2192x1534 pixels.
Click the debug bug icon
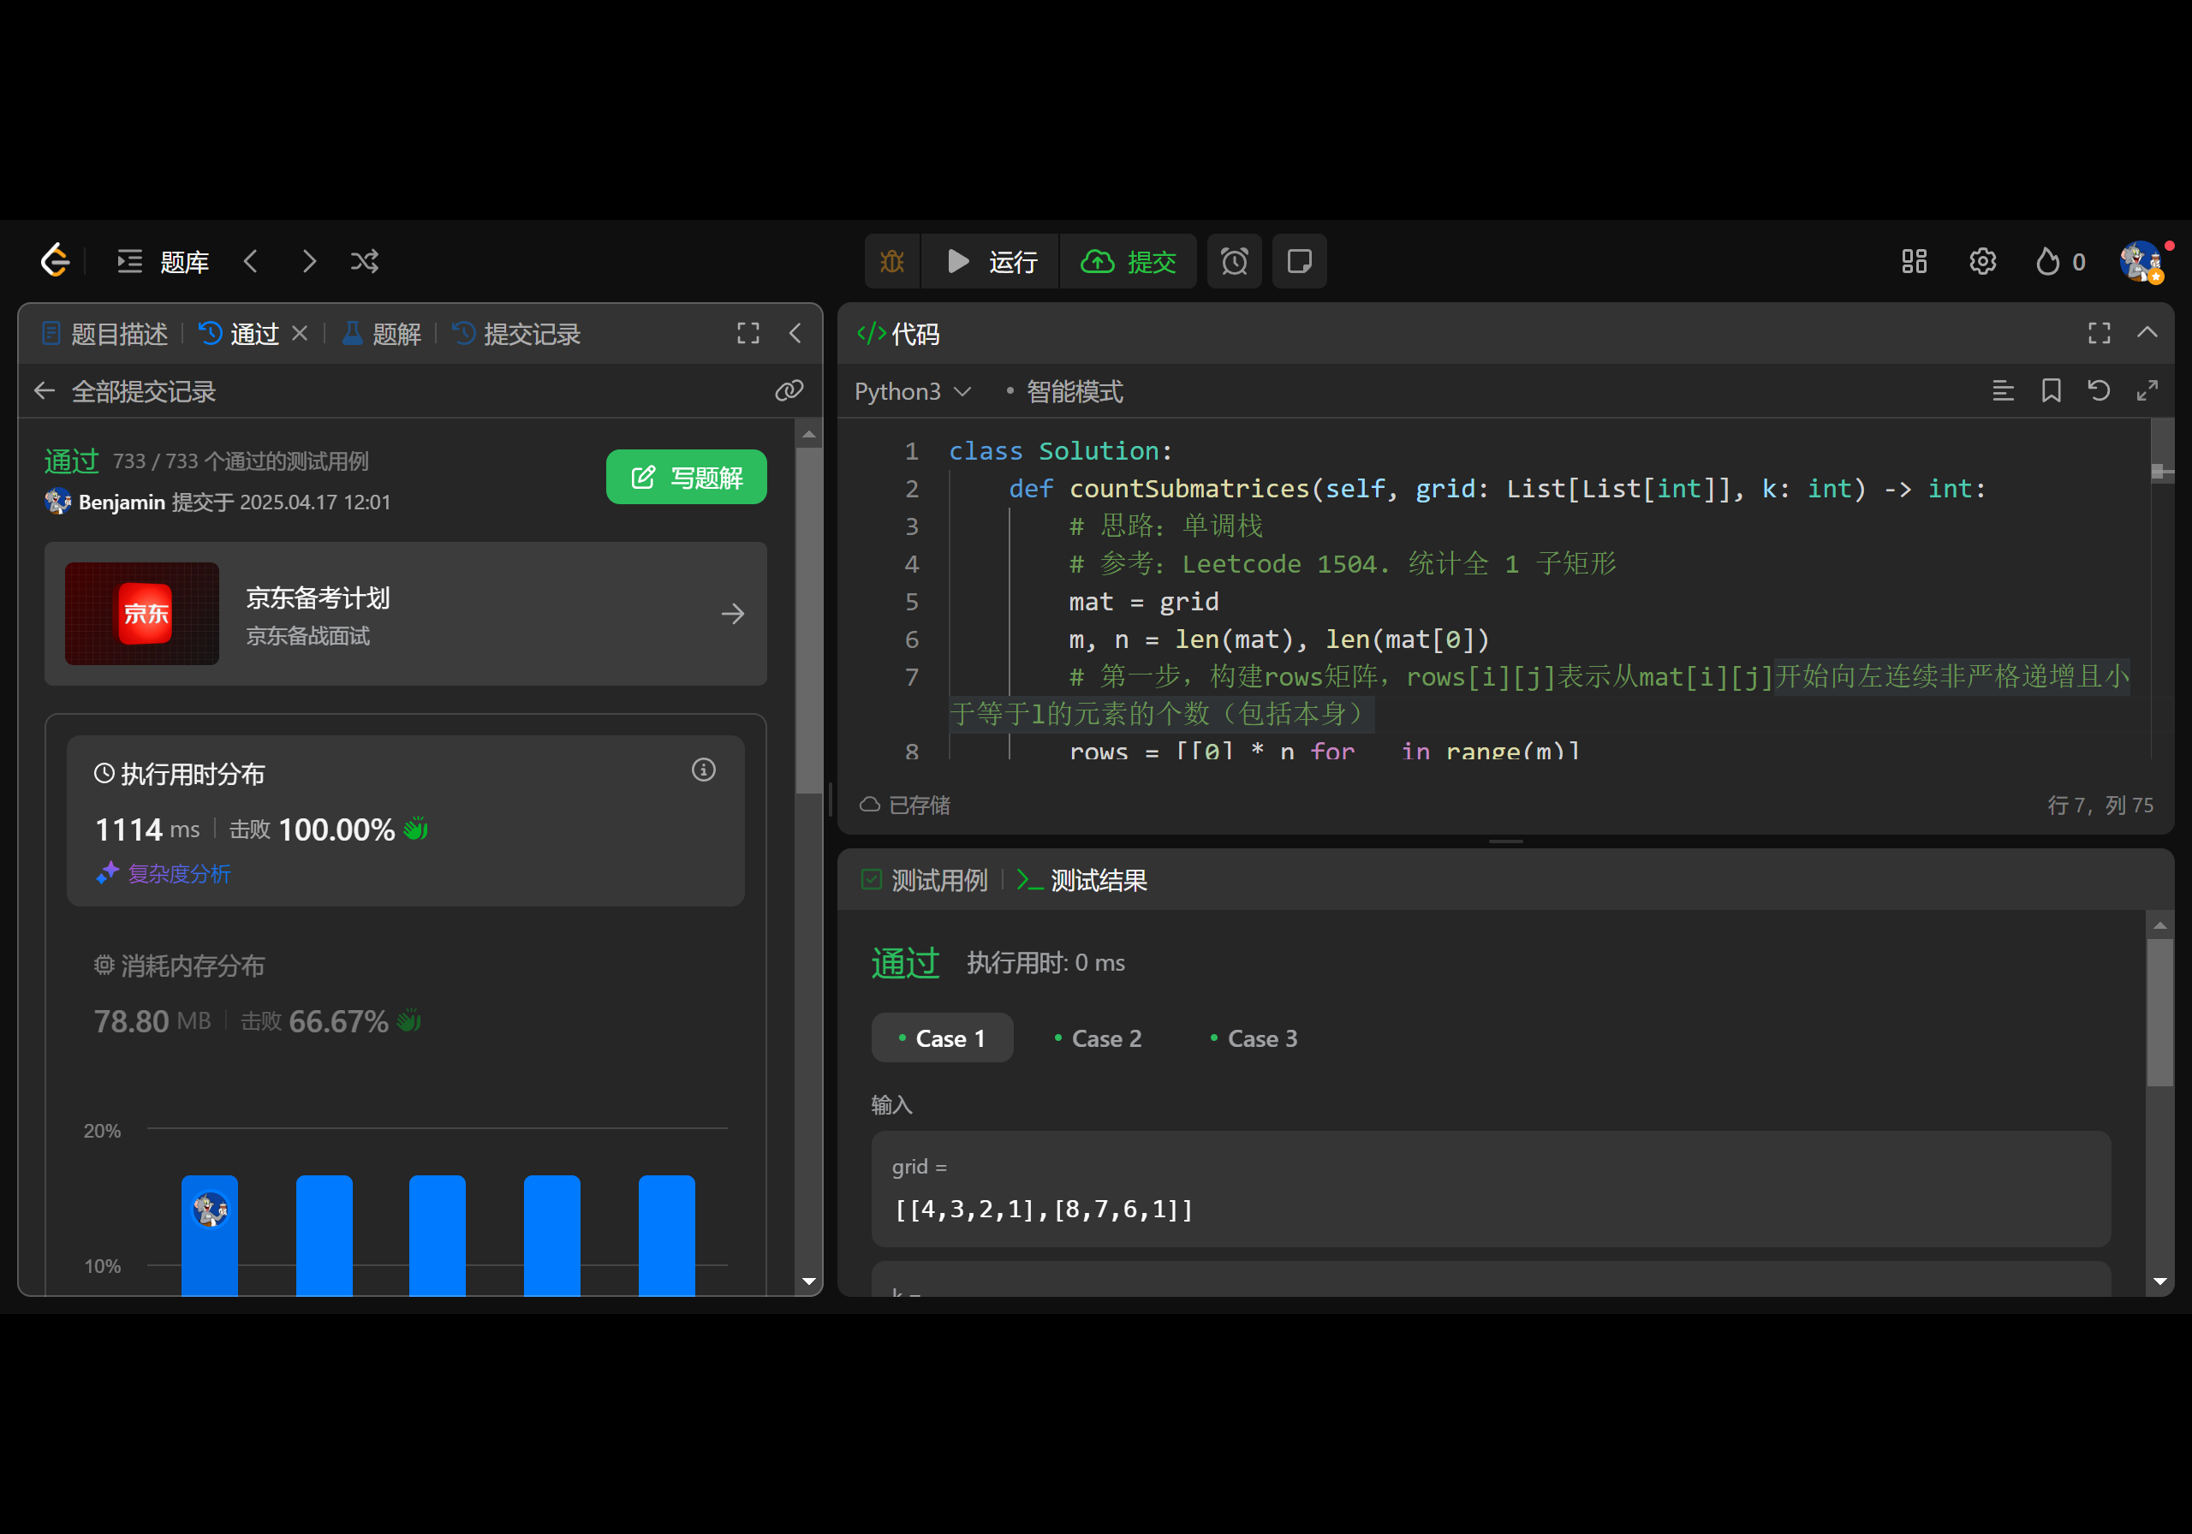point(891,262)
